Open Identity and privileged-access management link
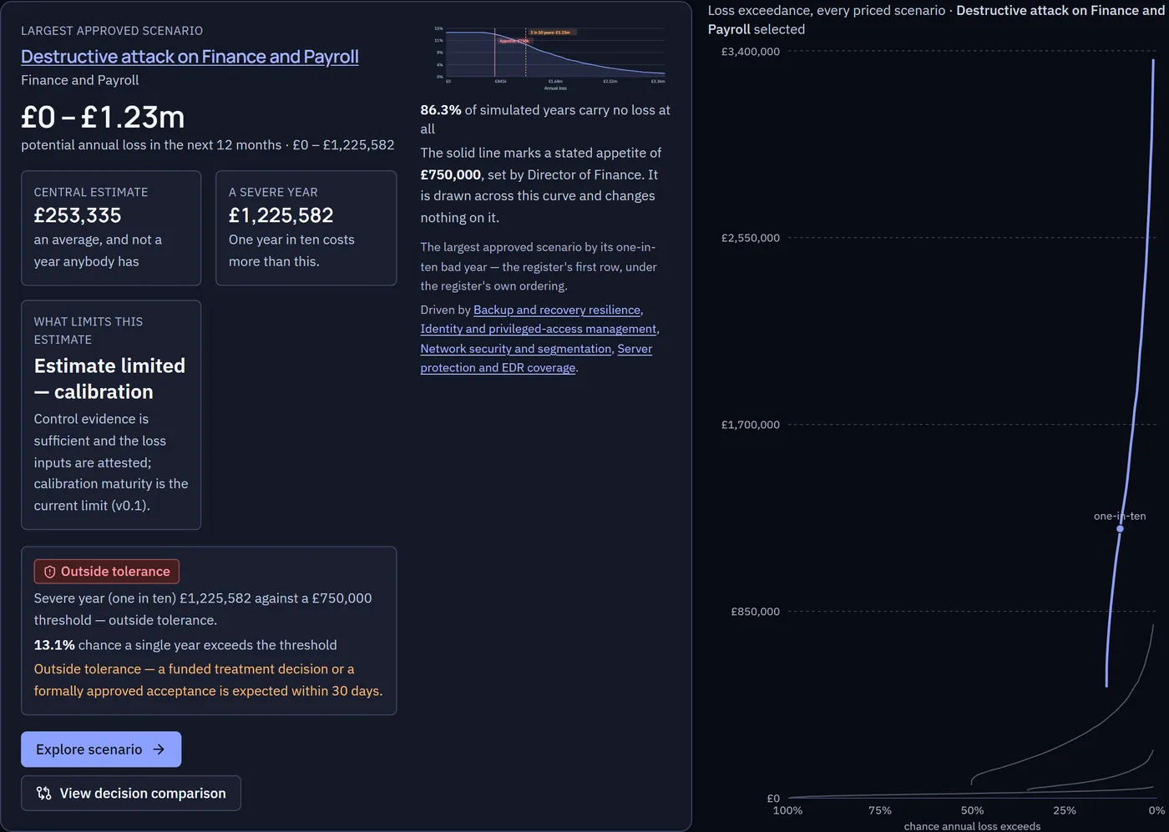This screenshot has width=1169, height=832. [539, 329]
